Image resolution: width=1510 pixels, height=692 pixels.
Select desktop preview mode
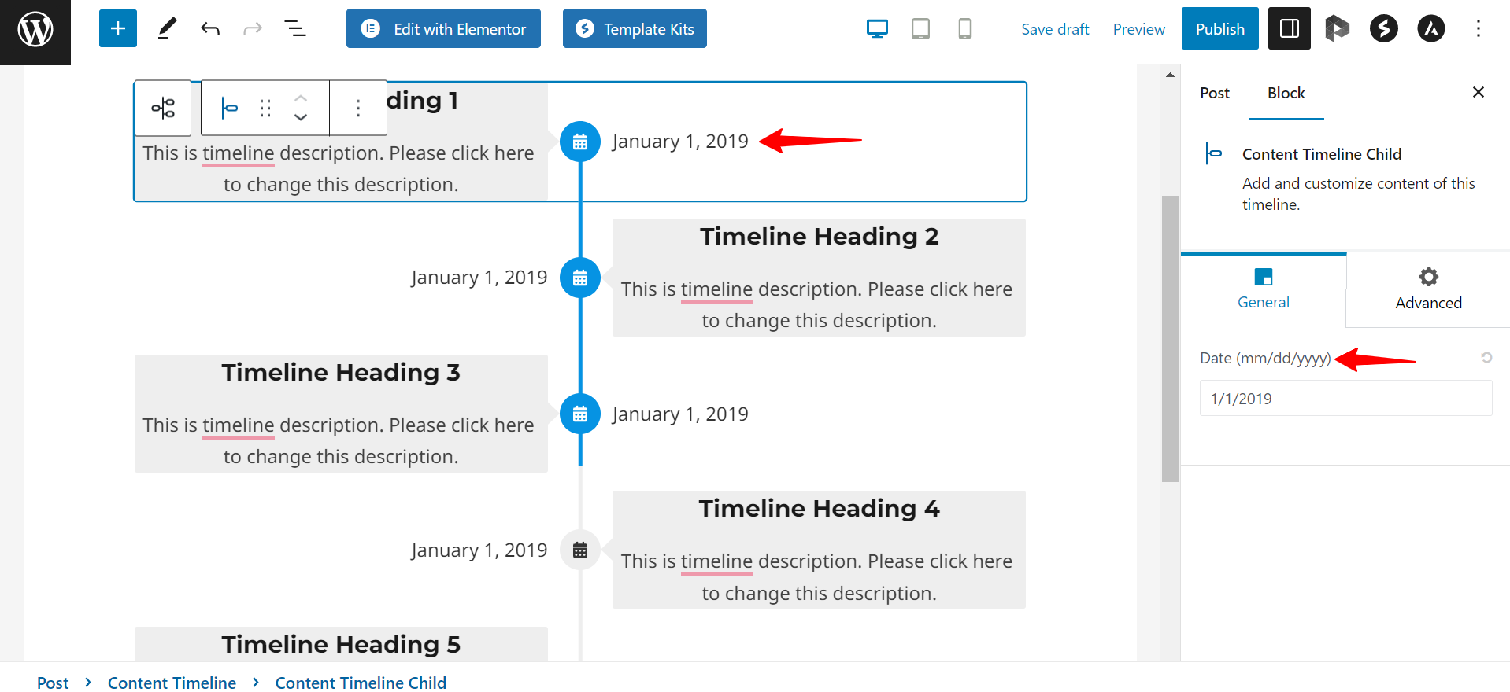877,29
